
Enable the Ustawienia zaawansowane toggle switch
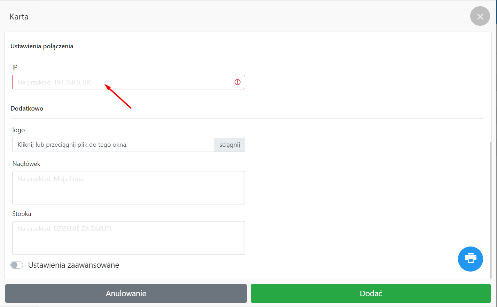(17, 265)
